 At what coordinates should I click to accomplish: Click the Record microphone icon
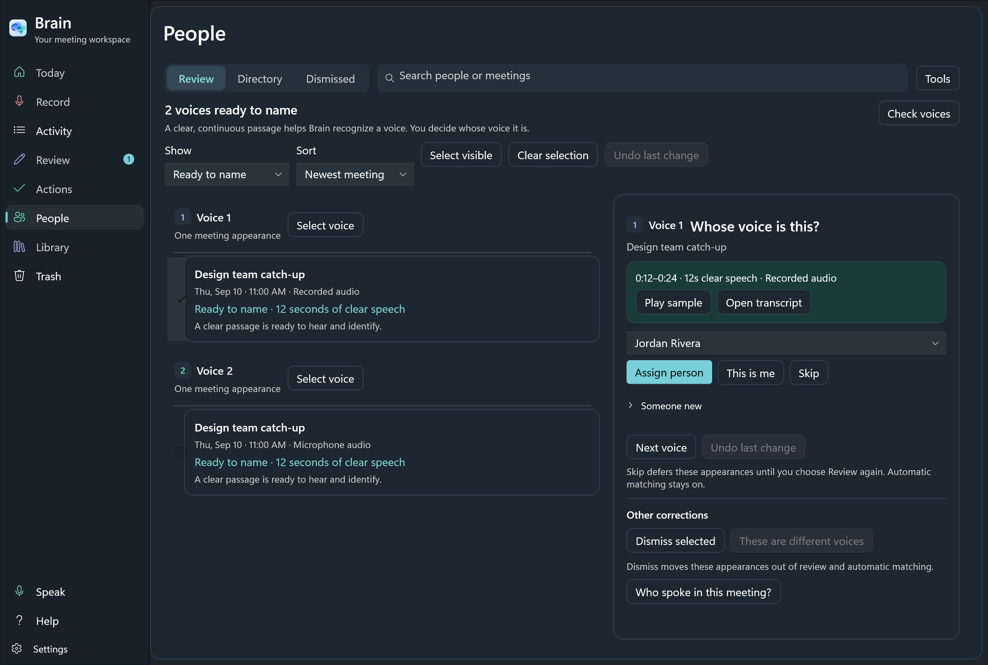click(x=19, y=101)
